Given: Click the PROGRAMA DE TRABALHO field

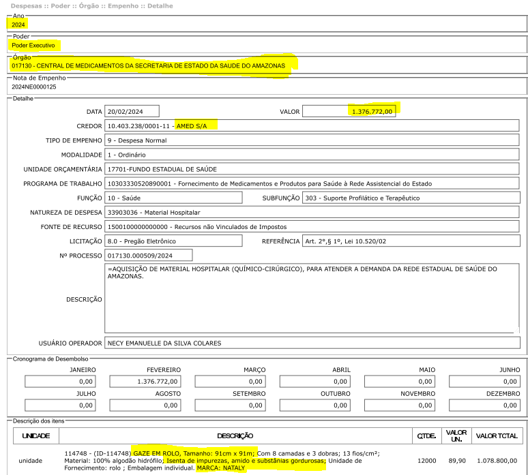Looking at the screenshot, I should click(312, 184).
